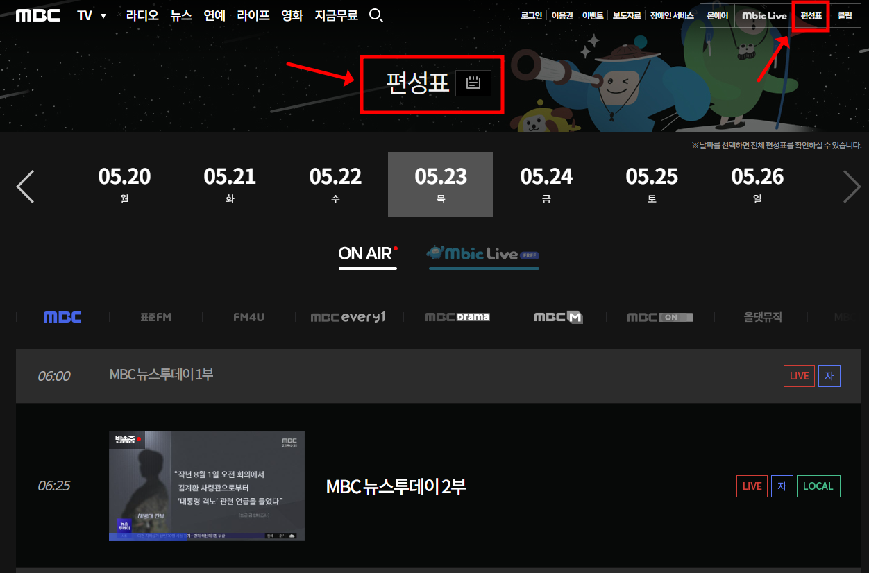
Task: Click the 06:00 time label
Action: click(53, 376)
